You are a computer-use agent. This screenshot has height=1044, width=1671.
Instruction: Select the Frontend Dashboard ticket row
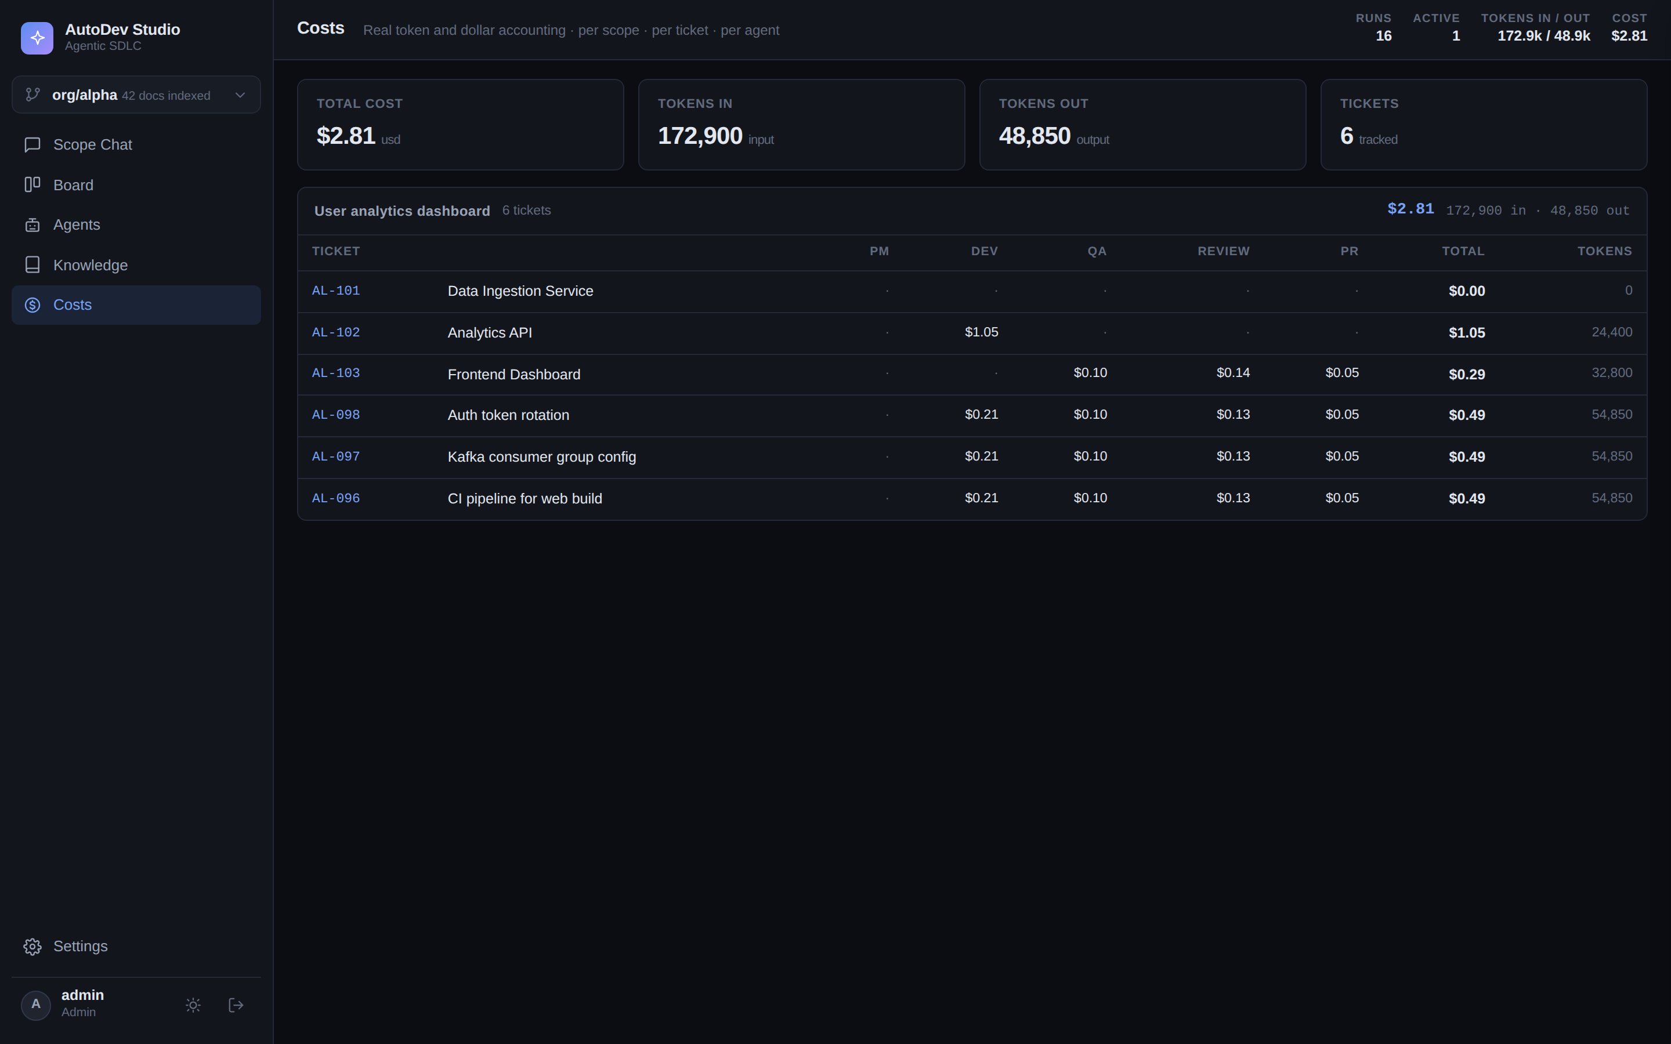(x=972, y=374)
